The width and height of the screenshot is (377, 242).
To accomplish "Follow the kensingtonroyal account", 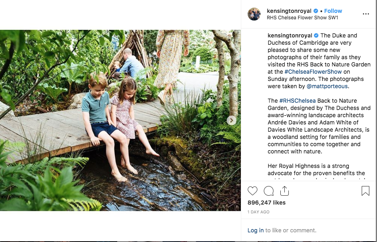I will (333, 11).
